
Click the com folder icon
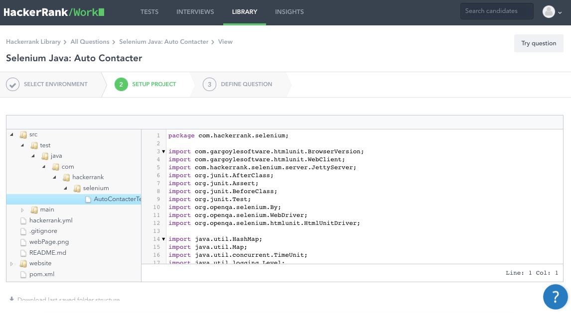click(x=55, y=167)
